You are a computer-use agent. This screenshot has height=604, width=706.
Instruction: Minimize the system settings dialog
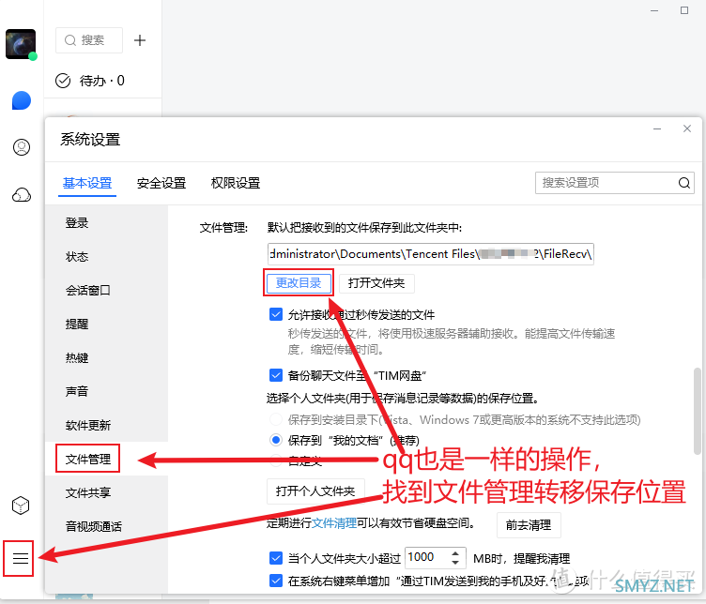tap(657, 129)
